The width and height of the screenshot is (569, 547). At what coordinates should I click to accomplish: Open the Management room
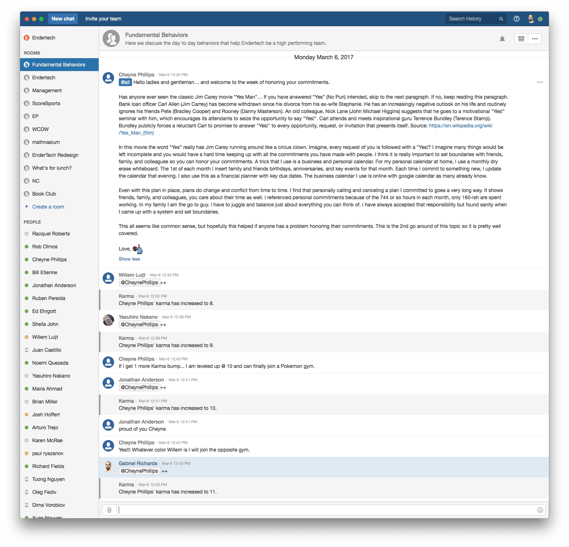pos(59,90)
